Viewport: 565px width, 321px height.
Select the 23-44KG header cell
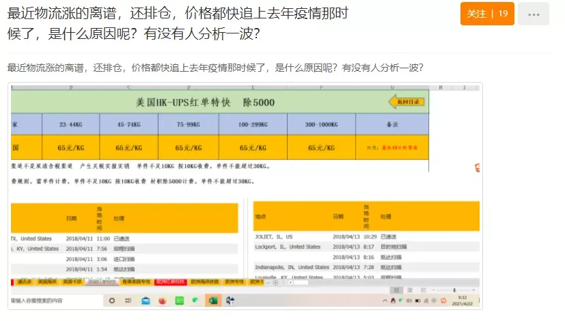(x=71, y=124)
